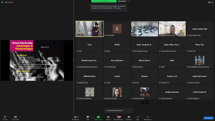Screen dimensions: 215x121
Task: Open the Apps panel
Action: (137, 118)
